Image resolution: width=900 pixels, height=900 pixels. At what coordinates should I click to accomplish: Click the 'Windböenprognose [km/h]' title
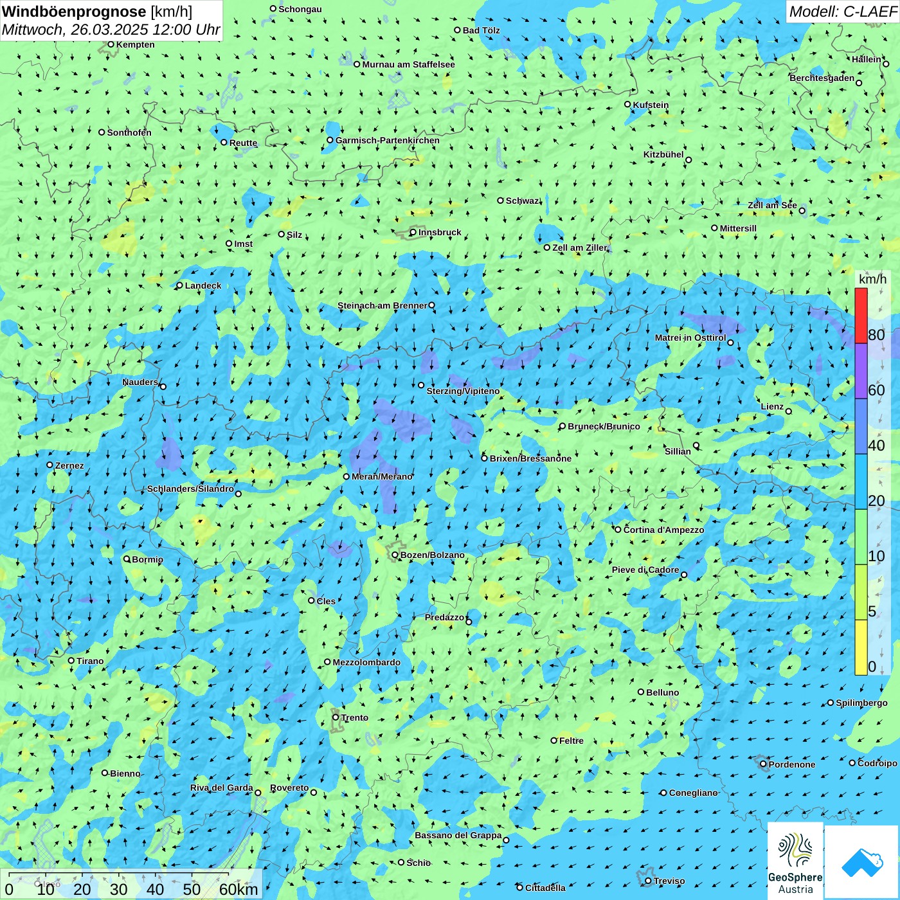pyautogui.click(x=97, y=12)
